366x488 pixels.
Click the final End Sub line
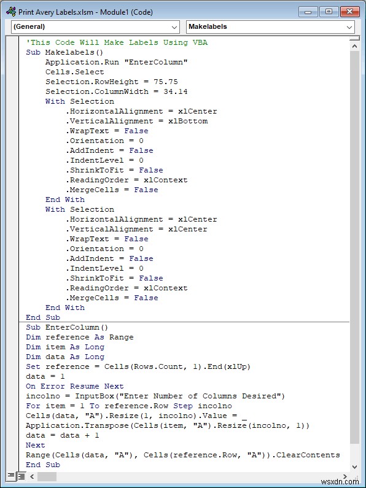[43, 465]
